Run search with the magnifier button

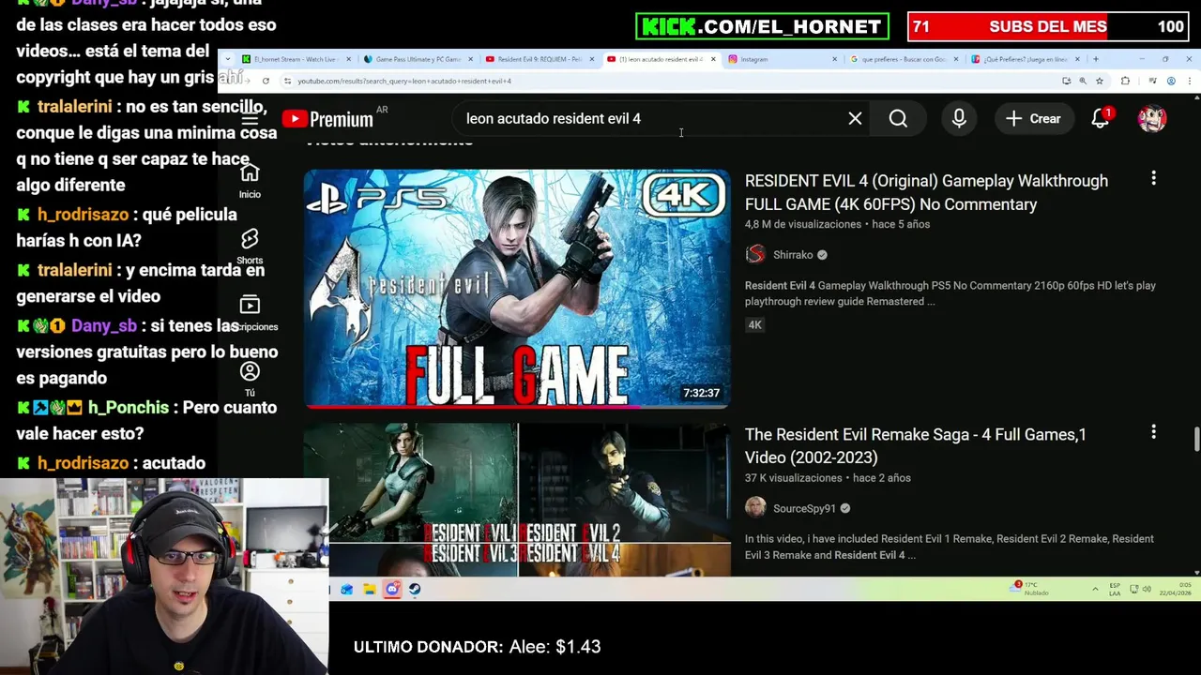point(898,119)
